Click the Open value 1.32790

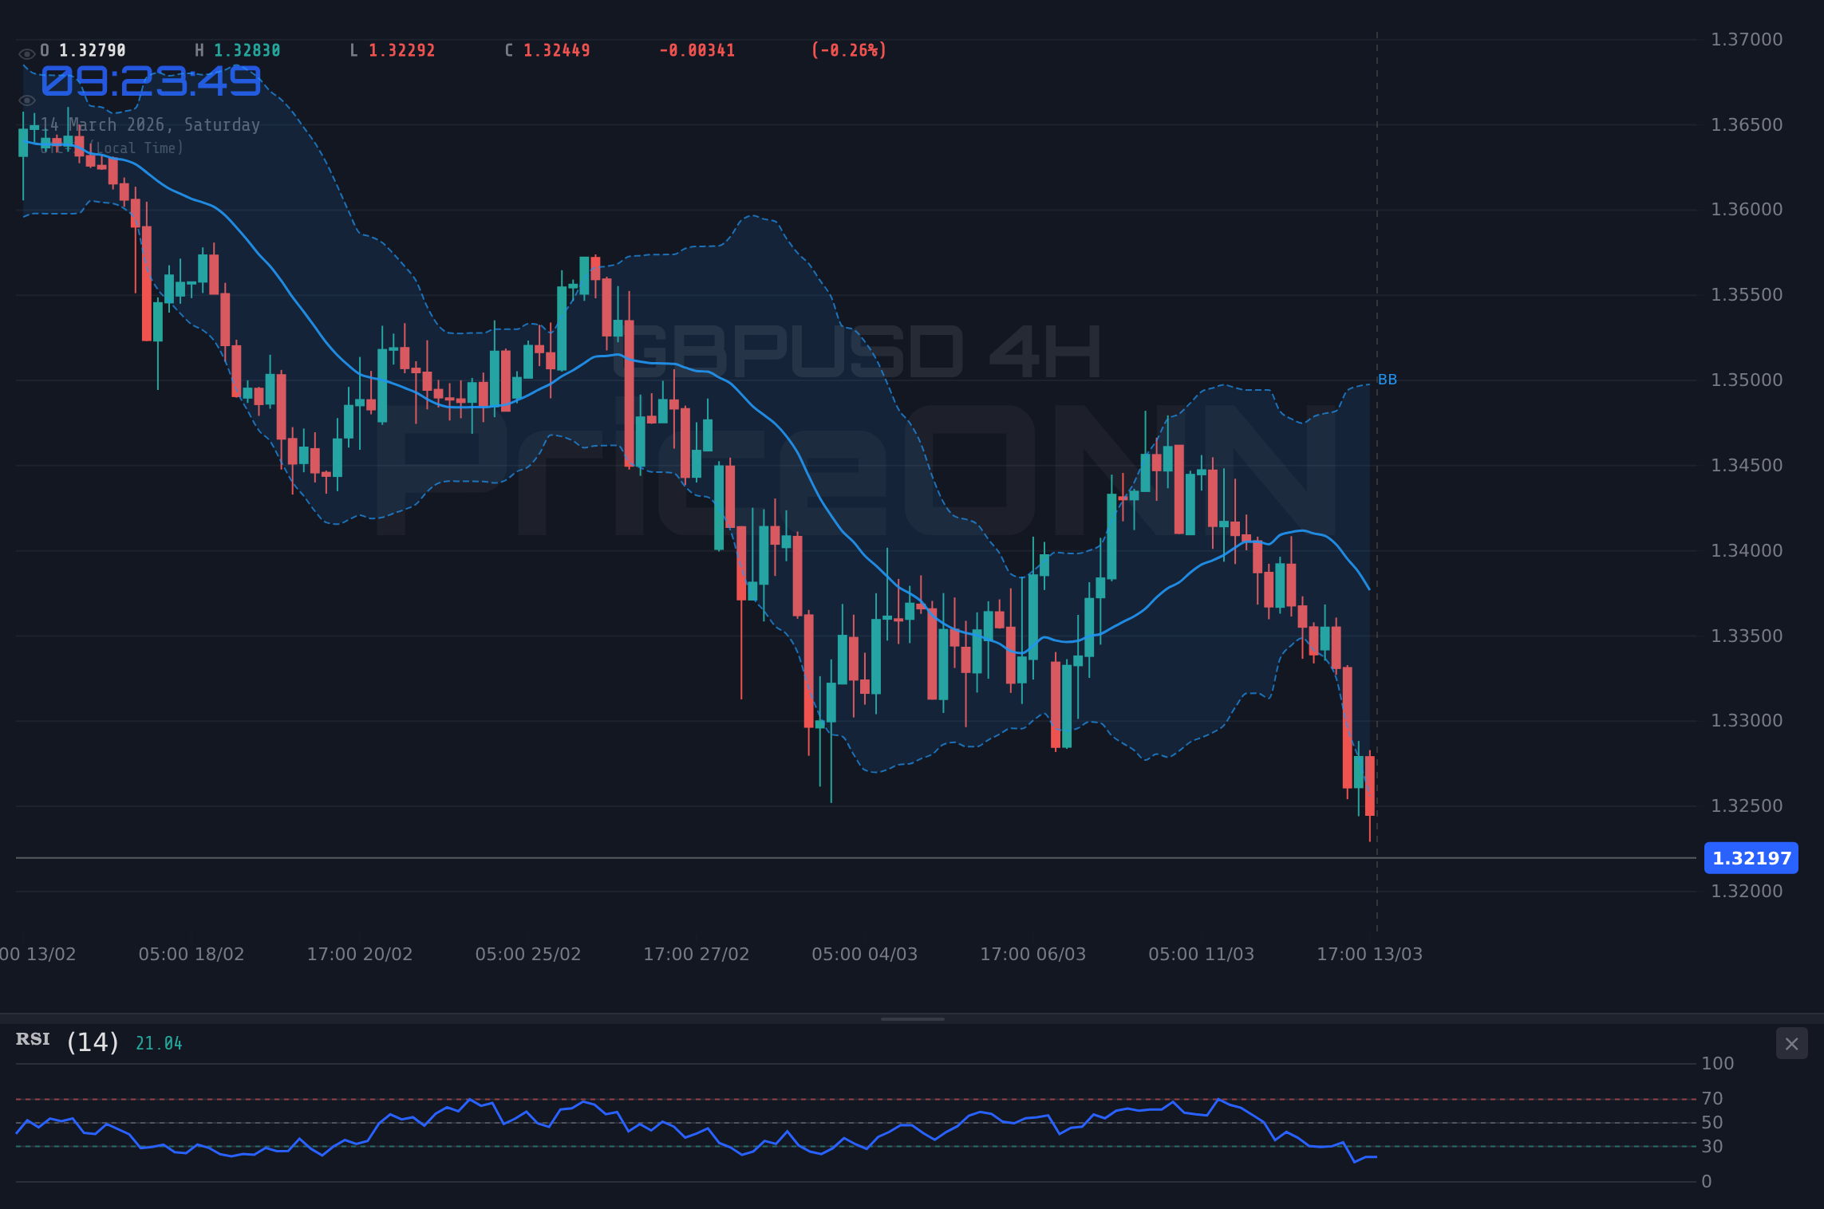93,50
